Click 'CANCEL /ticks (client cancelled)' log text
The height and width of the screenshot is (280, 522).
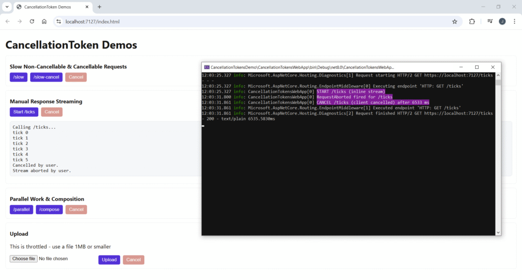pos(373,103)
